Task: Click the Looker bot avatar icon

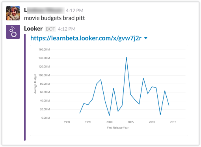Action: tap(13, 32)
